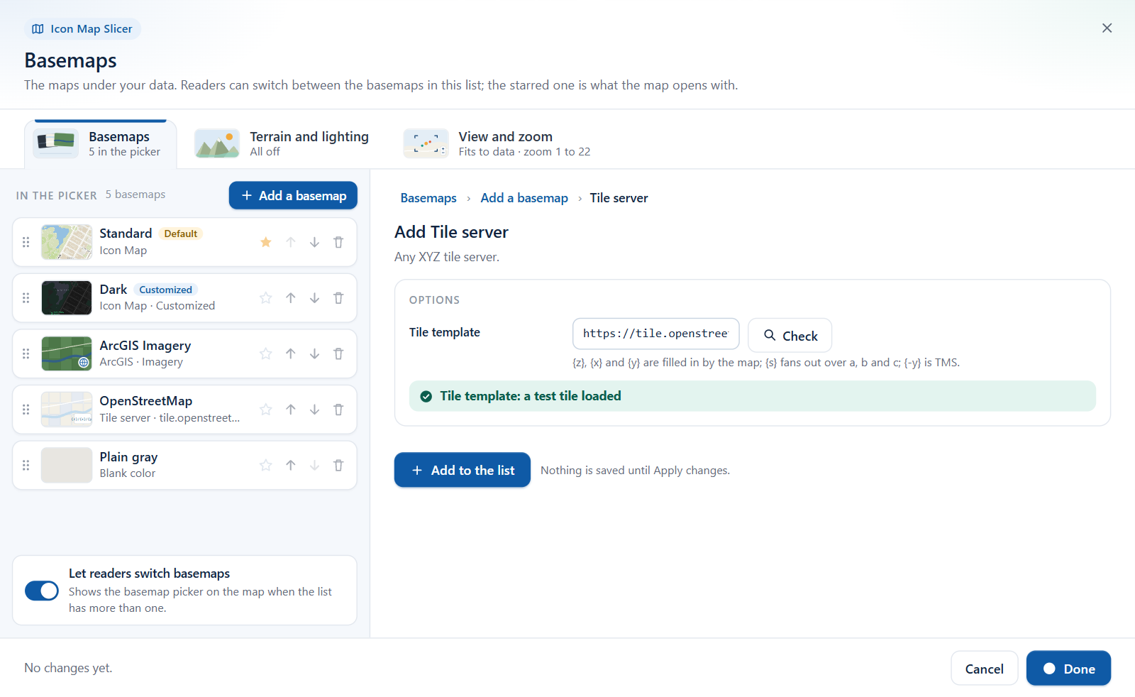Move ArcGIS Imagery up

[291, 353]
